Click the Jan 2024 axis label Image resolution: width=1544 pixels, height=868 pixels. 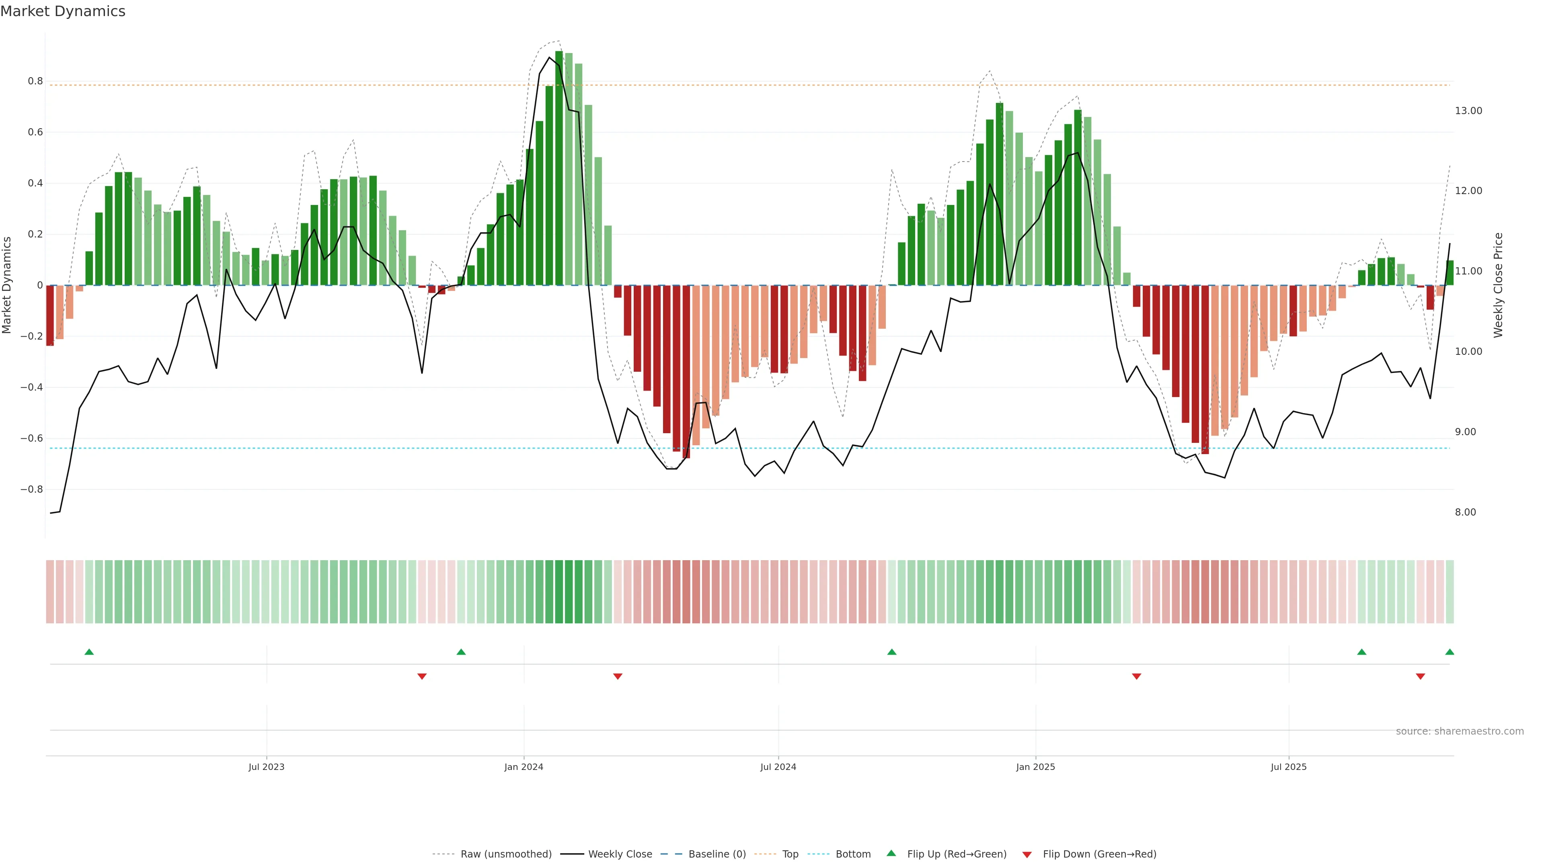(524, 767)
